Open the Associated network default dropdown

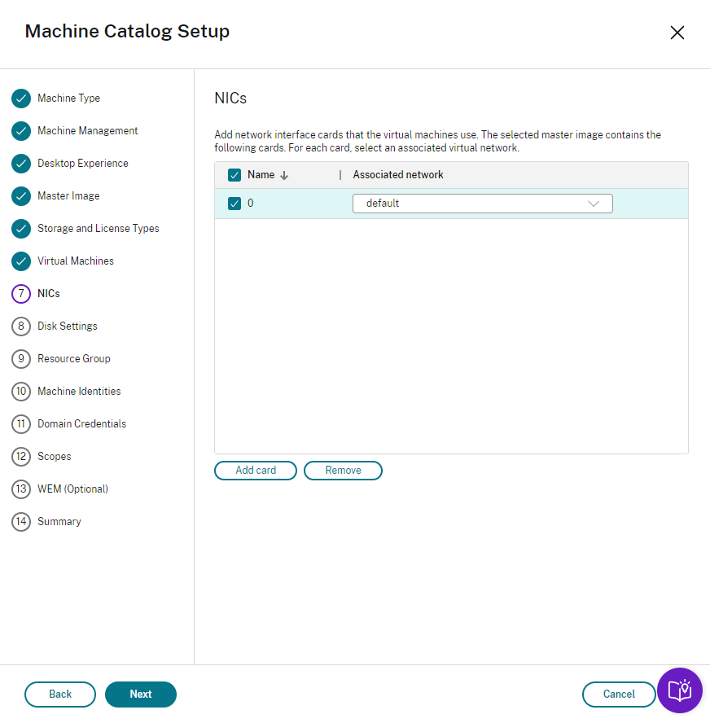click(482, 204)
